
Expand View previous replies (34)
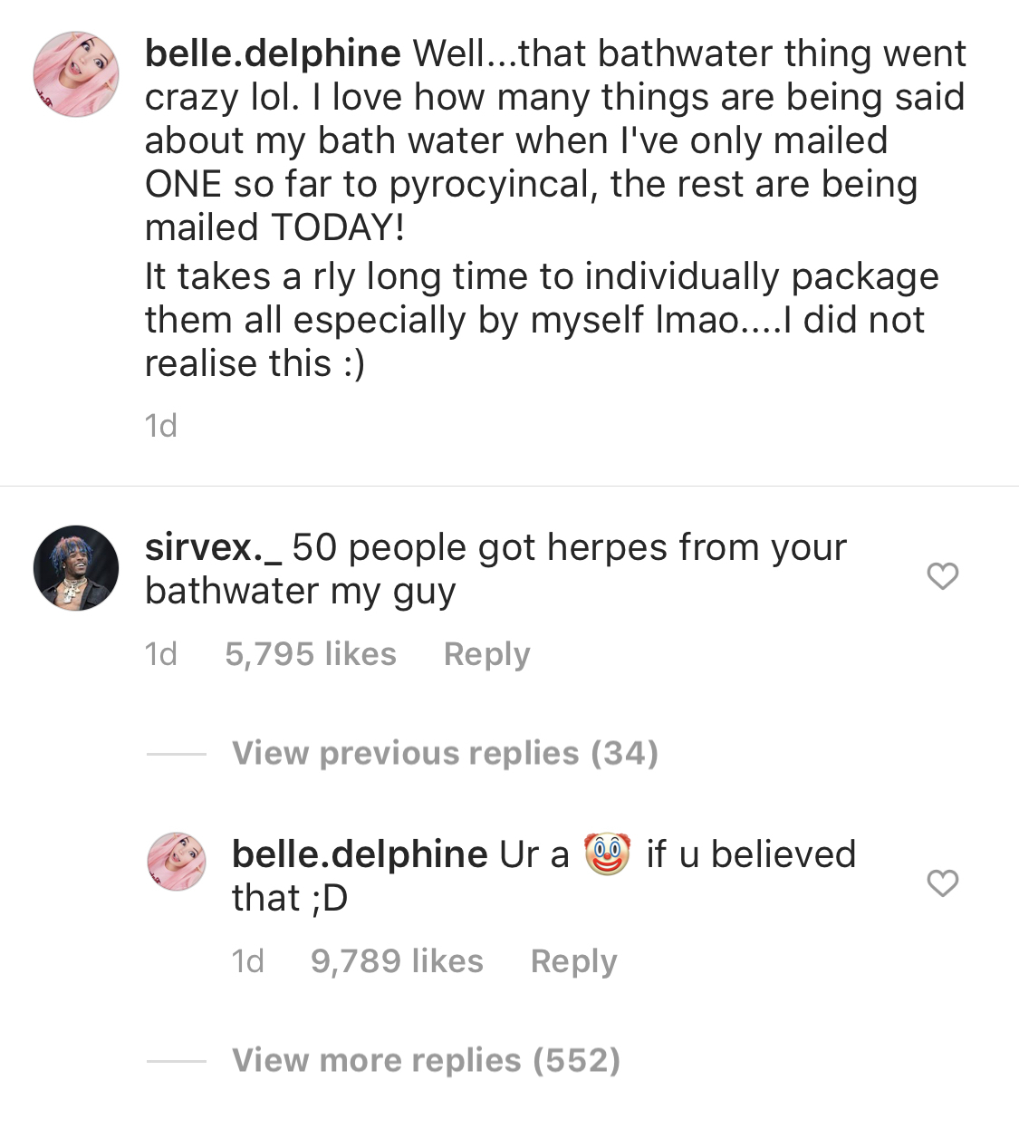(x=445, y=753)
